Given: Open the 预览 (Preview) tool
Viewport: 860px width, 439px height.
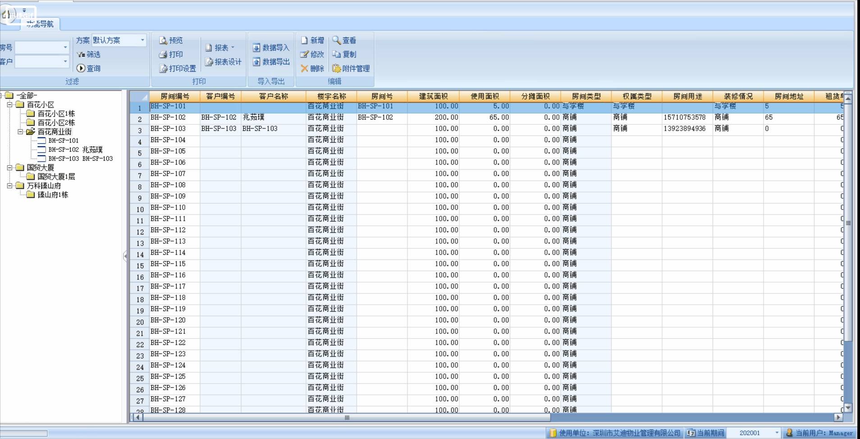Looking at the screenshot, I should click(x=172, y=41).
